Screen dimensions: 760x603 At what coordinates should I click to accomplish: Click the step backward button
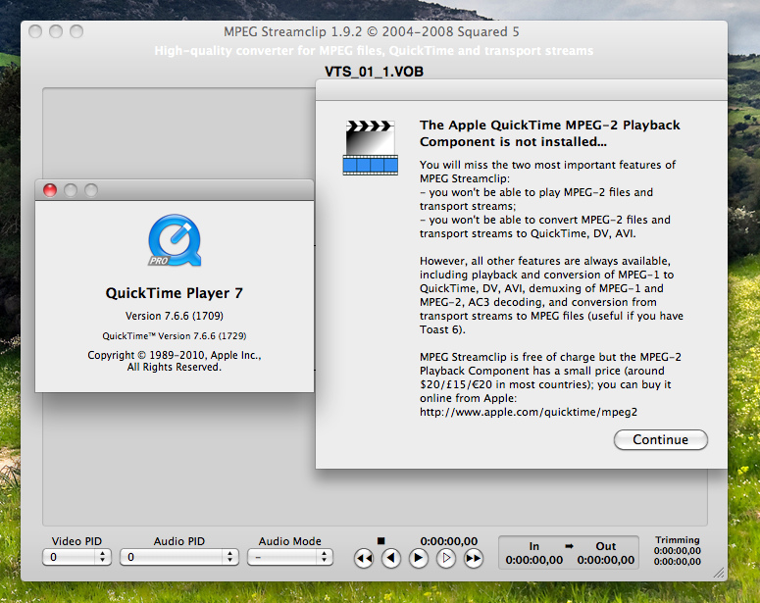pyautogui.click(x=391, y=559)
